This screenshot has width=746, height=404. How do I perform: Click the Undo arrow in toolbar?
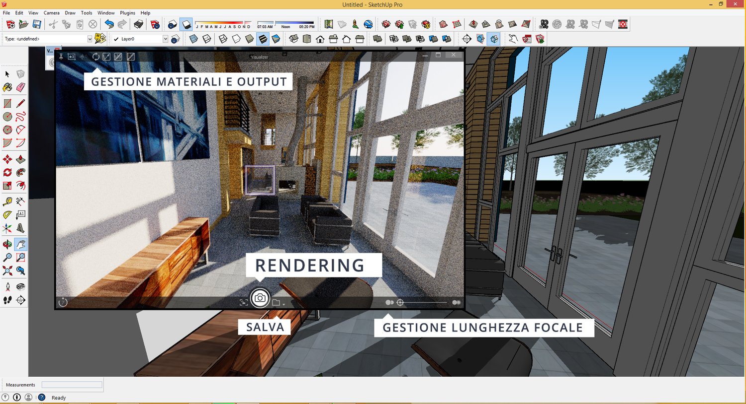point(109,24)
